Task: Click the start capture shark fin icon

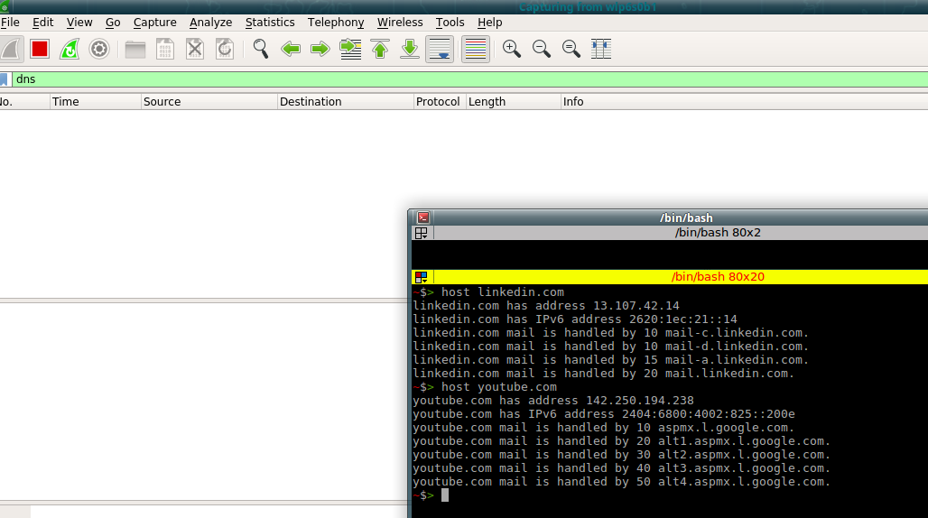Action: [11, 49]
